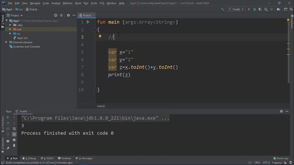Image resolution: width=294 pixels, height=165 pixels.
Task: Search Everywhere with the magnifier icon
Action: tap(291, 9)
